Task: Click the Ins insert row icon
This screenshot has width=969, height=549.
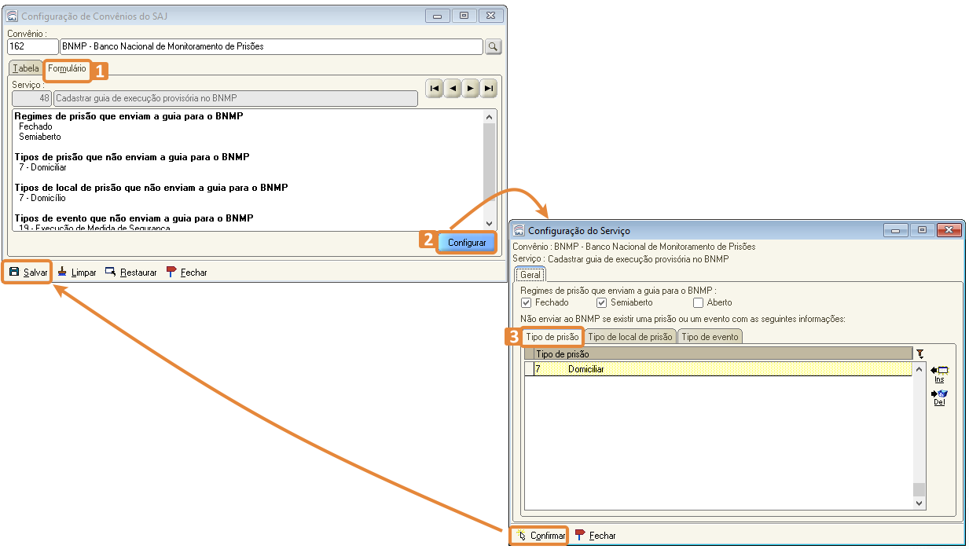Action: click(939, 374)
